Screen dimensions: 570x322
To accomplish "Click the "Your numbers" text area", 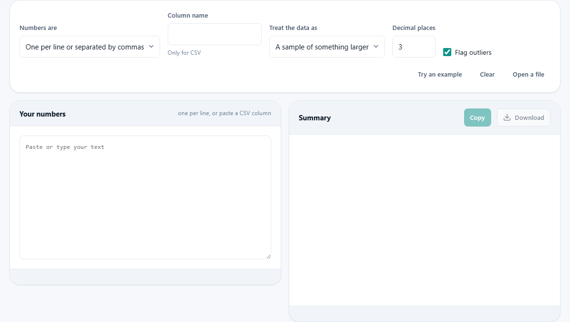I will (x=145, y=197).
